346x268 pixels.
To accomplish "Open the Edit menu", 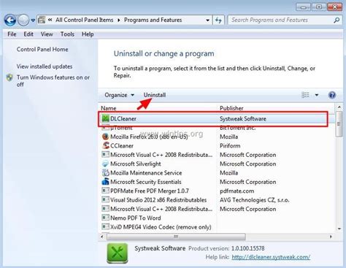I will click(28, 34).
